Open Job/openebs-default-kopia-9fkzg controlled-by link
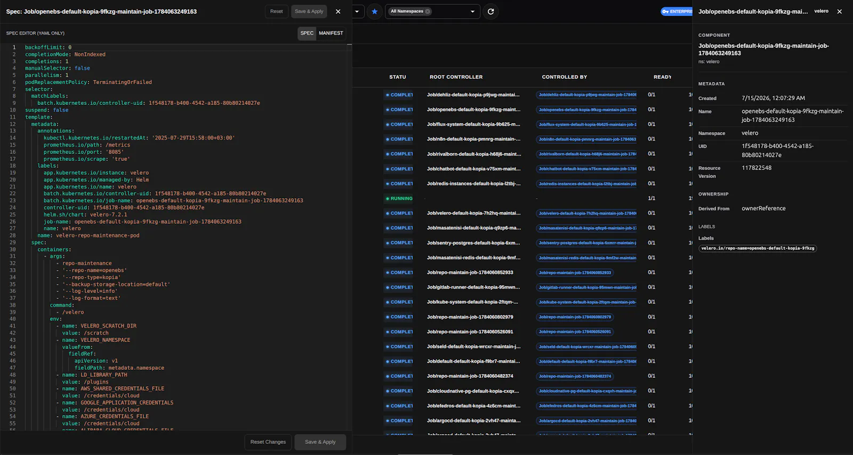The height and width of the screenshot is (455, 853). [x=586, y=110]
